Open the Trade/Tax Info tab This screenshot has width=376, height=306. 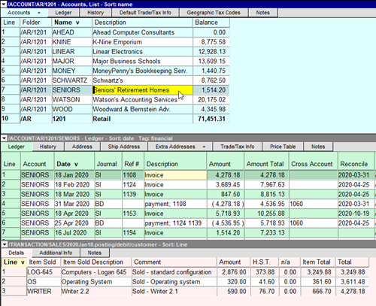click(x=238, y=147)
